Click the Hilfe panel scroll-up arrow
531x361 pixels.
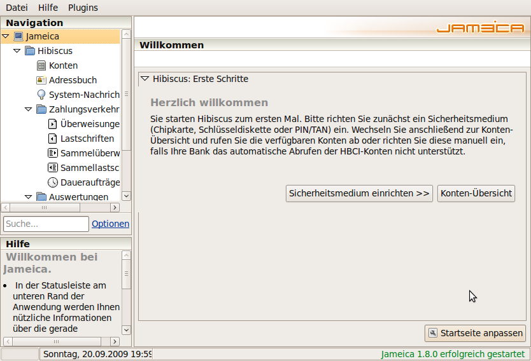pyautogui.click(x=126, y=255)
